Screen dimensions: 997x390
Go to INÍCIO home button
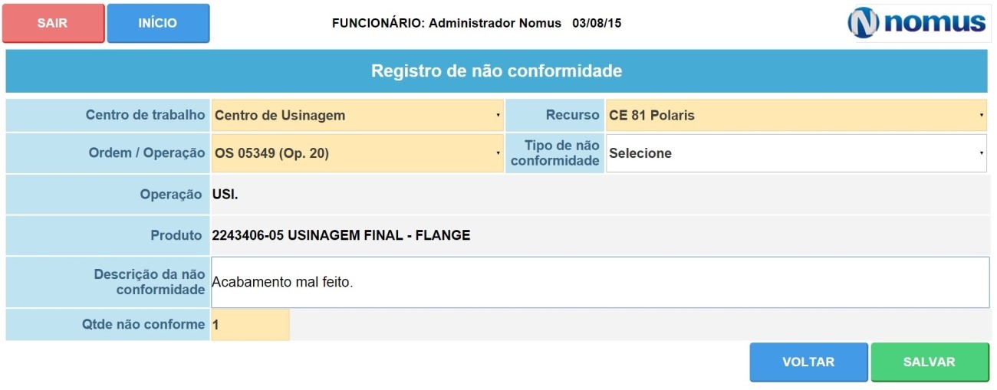[158, 23]
